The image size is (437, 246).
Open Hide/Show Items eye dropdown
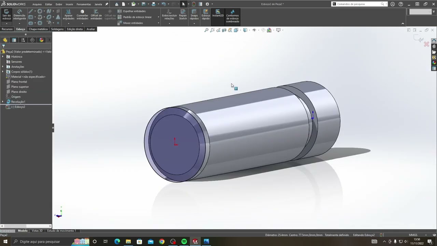point(254,30)
